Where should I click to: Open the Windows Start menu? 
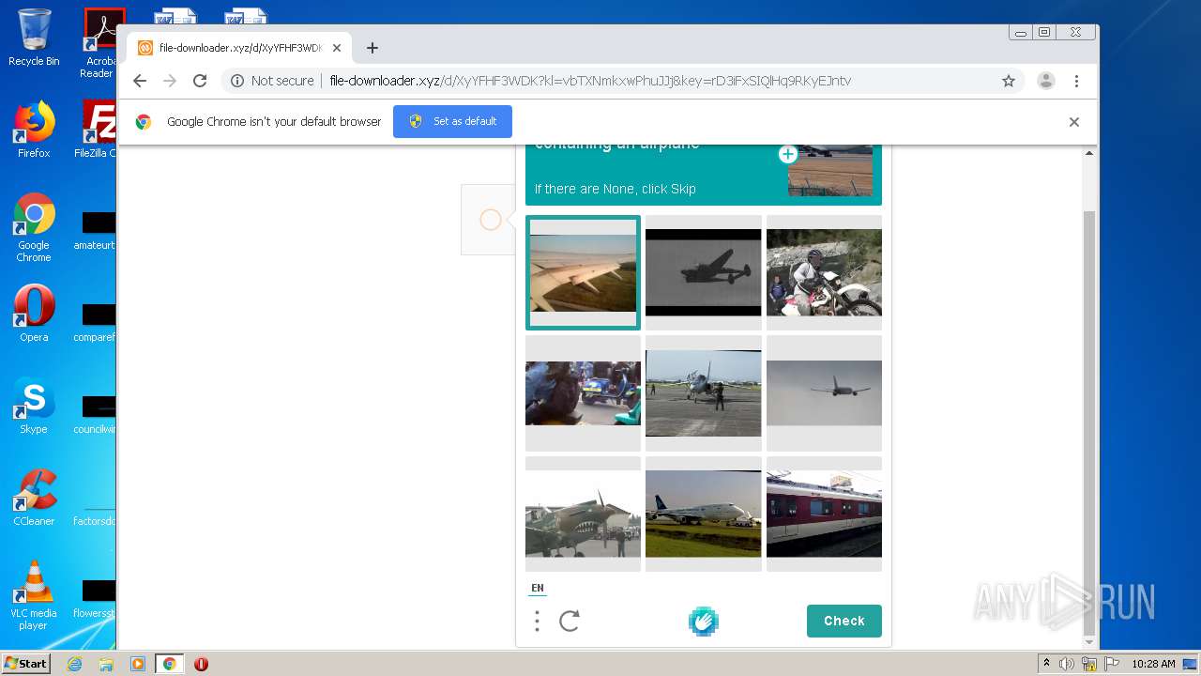click(x=25, y=663)
